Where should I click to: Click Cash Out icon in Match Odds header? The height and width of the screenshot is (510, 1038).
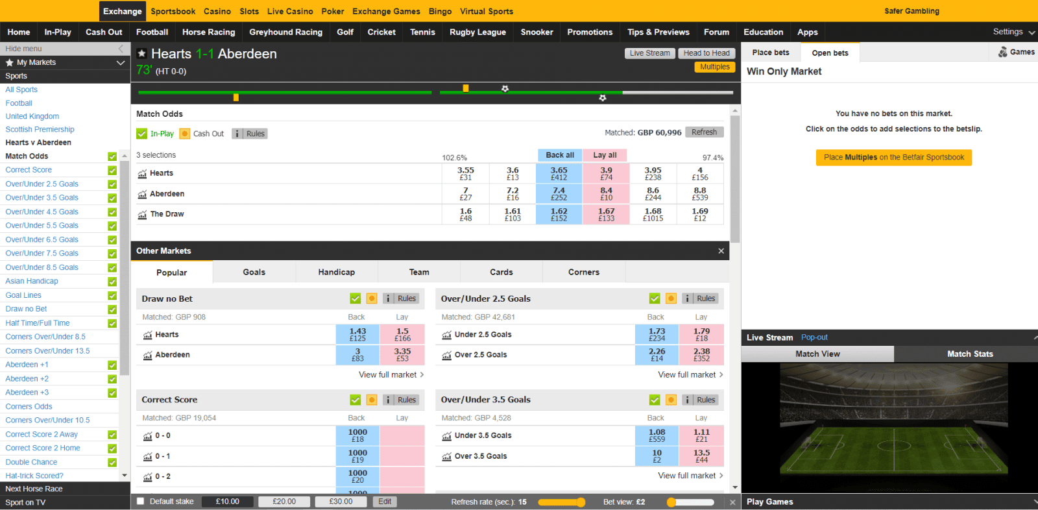click(x=185, y=134)
